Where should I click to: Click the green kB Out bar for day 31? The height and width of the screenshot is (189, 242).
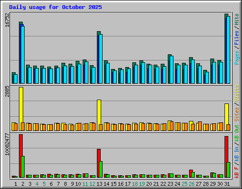[x=228, y=170]
